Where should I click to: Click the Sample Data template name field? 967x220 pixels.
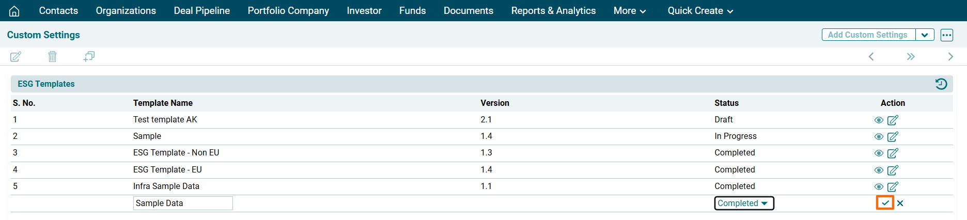[183, 203]
